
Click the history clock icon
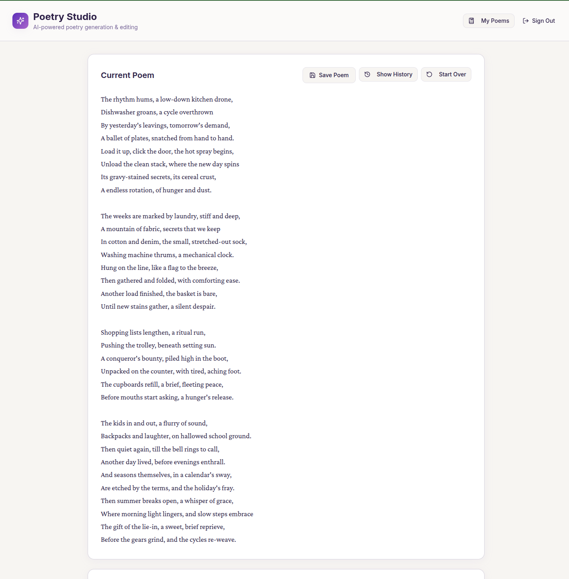coord(367,74)
